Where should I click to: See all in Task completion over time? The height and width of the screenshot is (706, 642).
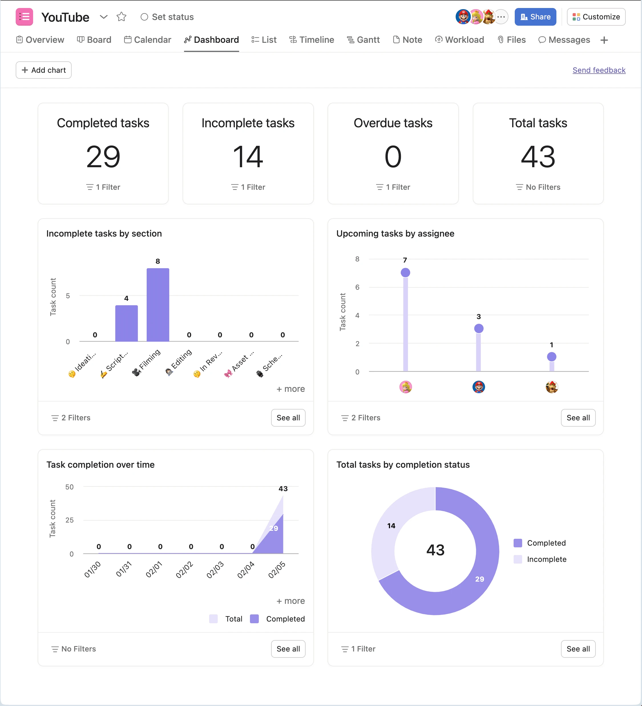pyautogui.click(x=288, y=649)
